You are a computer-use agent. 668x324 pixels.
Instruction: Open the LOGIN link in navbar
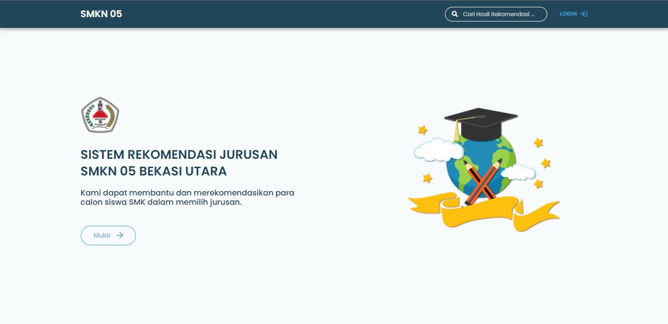(x=568, y=14)
